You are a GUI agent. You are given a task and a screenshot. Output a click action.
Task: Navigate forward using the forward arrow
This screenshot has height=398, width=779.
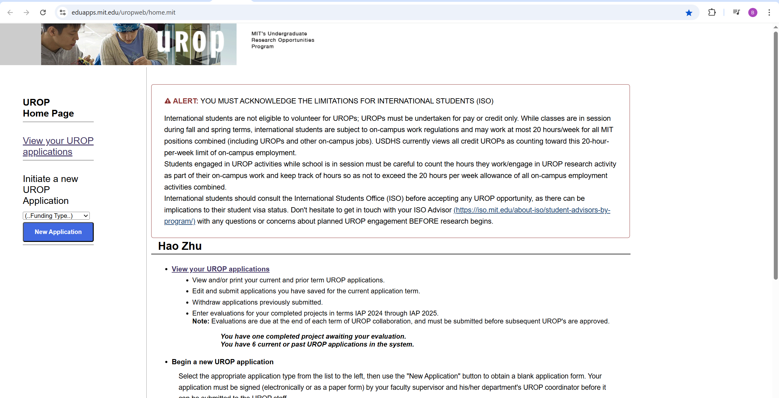pyautogui.click(x=26, y=12)
